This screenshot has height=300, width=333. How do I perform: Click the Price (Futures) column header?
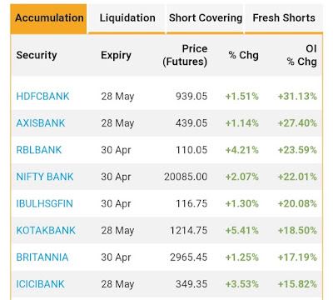(x=185, y=55)
